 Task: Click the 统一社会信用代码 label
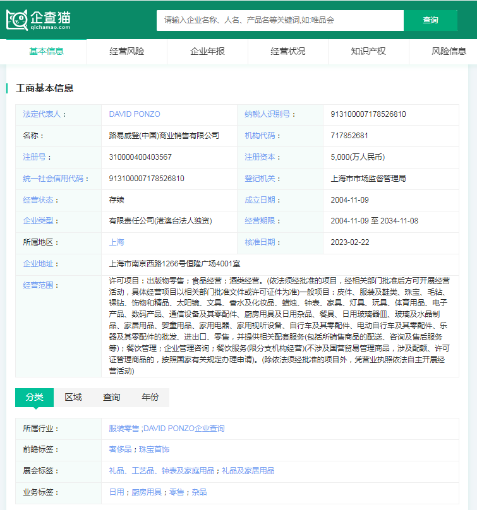coord(53,179)
